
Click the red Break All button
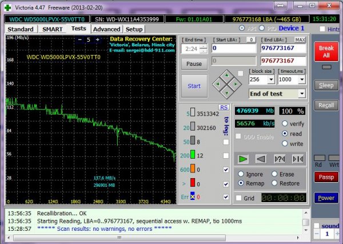tap(326, 52)
